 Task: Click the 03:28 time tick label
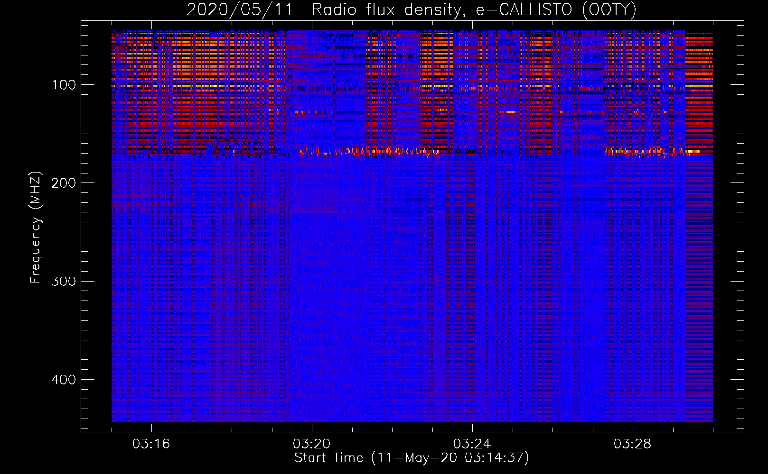coord(633,444)
